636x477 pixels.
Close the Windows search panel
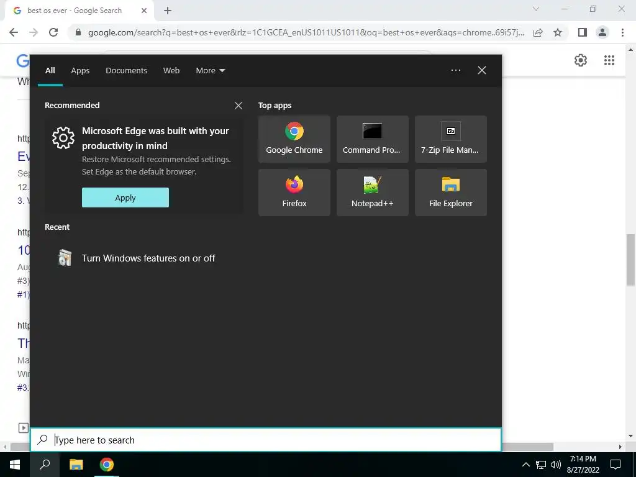pos(482,70)
